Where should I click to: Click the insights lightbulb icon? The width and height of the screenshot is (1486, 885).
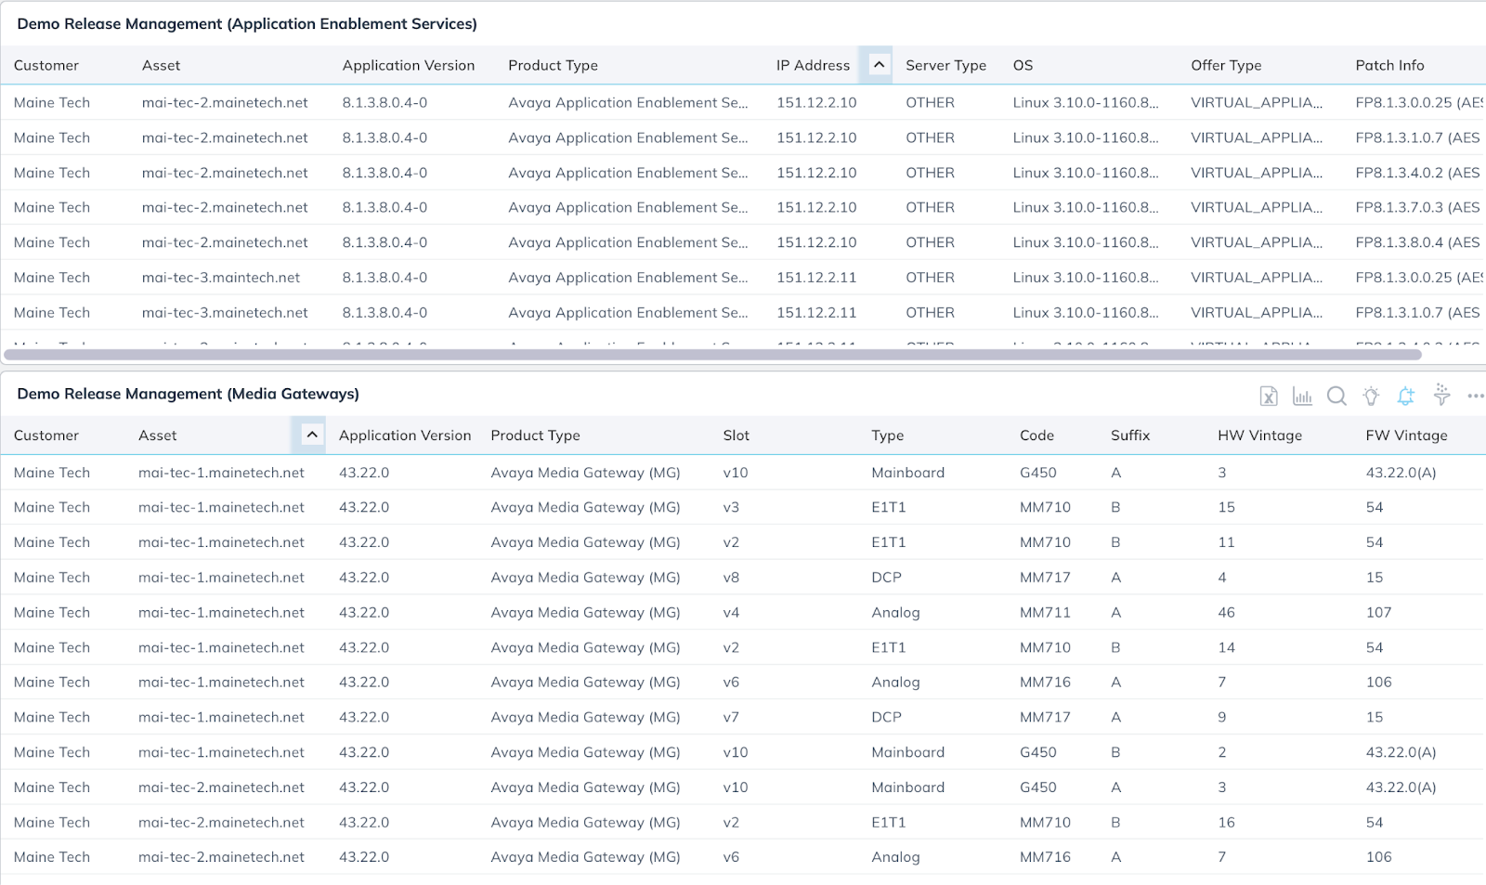(1371, 396)
